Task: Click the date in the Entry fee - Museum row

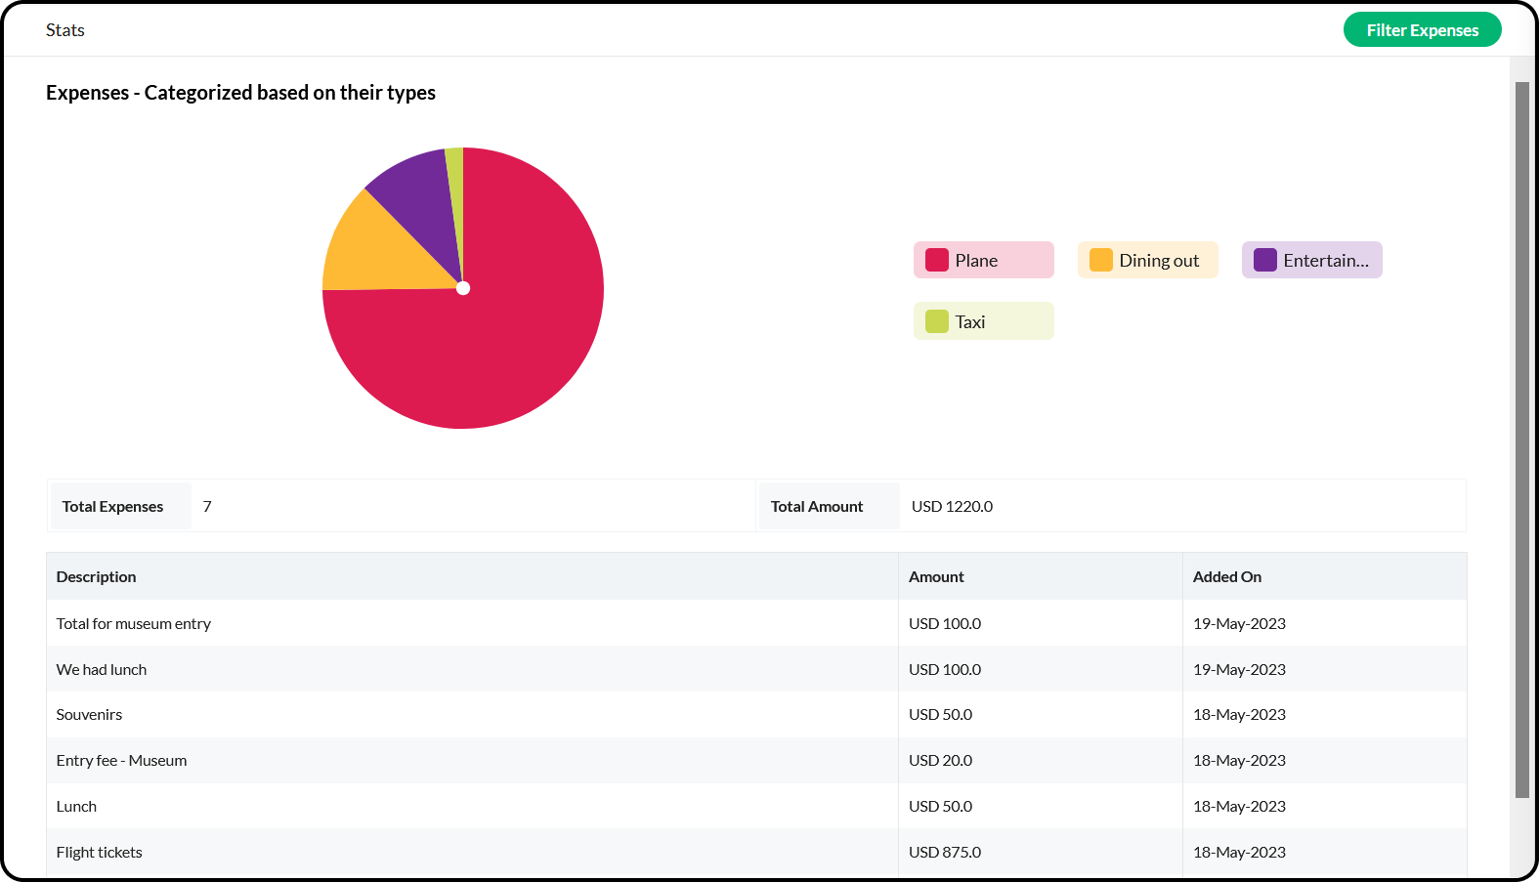Action: coord(1239,760)
